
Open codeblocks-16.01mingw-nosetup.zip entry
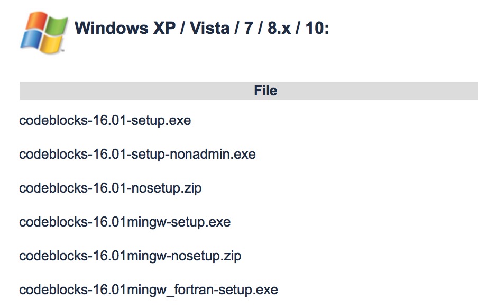130,256
